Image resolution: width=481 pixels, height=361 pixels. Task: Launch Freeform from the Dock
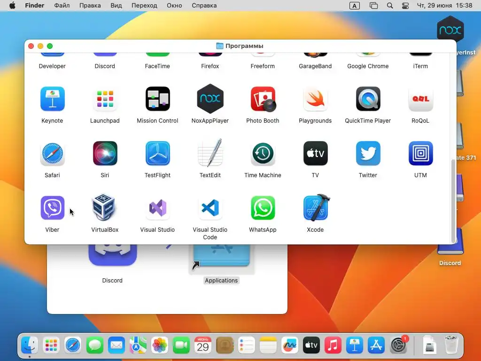289,345
